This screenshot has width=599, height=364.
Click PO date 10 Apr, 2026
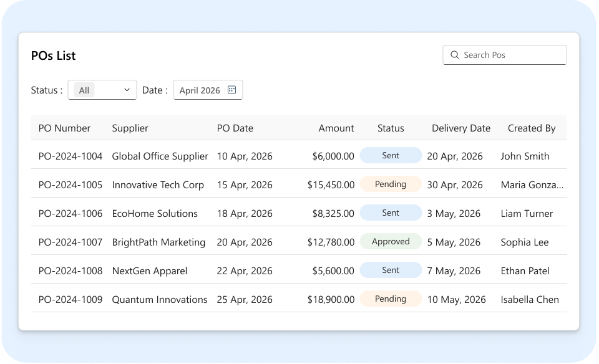coord(245,156)
